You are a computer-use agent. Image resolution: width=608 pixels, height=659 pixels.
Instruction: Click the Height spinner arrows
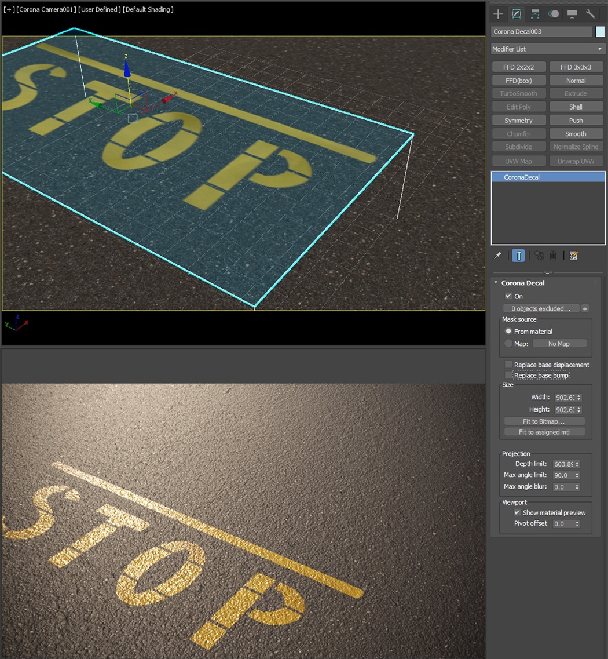coord(579,410)
